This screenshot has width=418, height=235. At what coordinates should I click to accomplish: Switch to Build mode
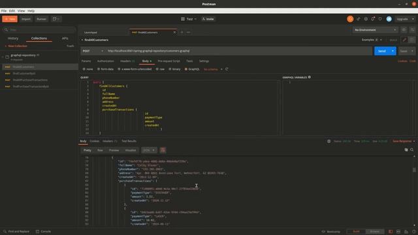356,232
